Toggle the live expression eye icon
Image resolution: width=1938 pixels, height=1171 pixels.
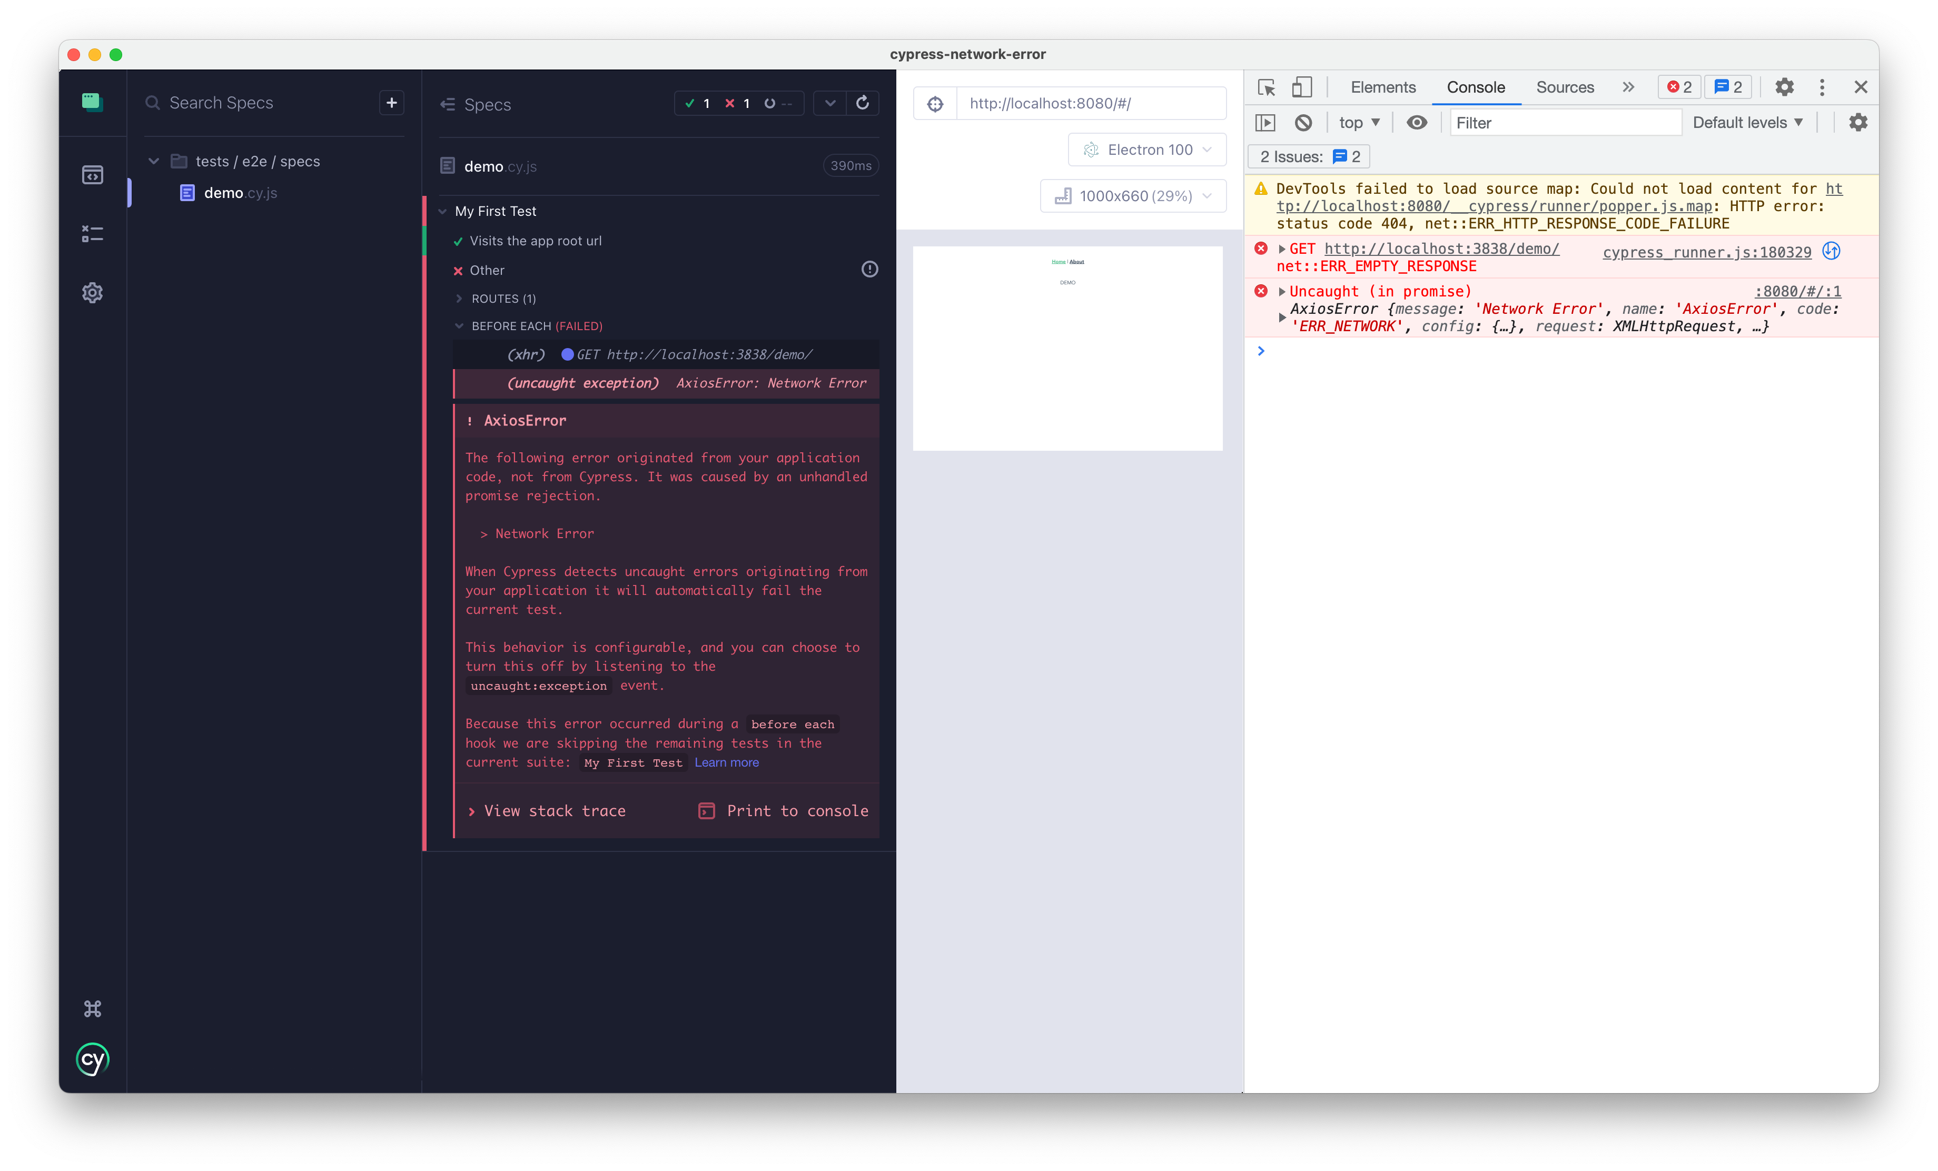1417,123
